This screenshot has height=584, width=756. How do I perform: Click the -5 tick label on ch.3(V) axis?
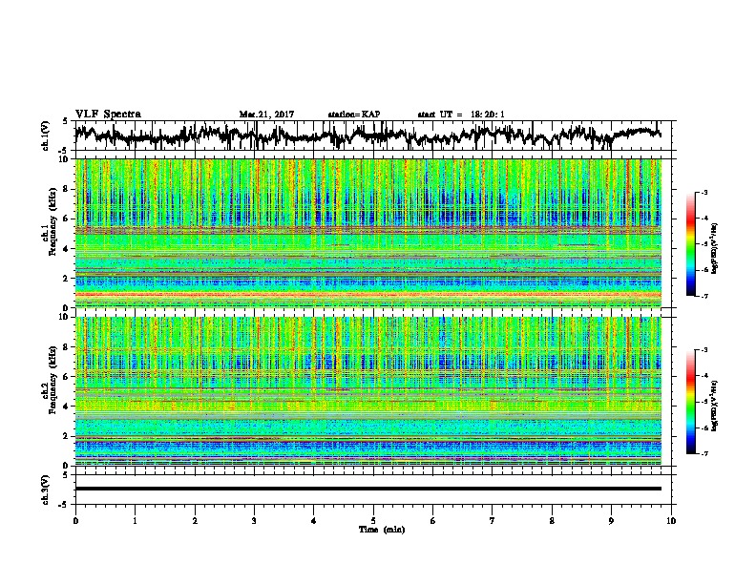tap(64, 505)
